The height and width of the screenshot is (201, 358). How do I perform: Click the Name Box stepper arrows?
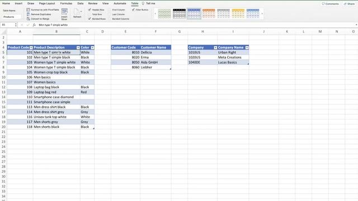[x=16, y=25]
